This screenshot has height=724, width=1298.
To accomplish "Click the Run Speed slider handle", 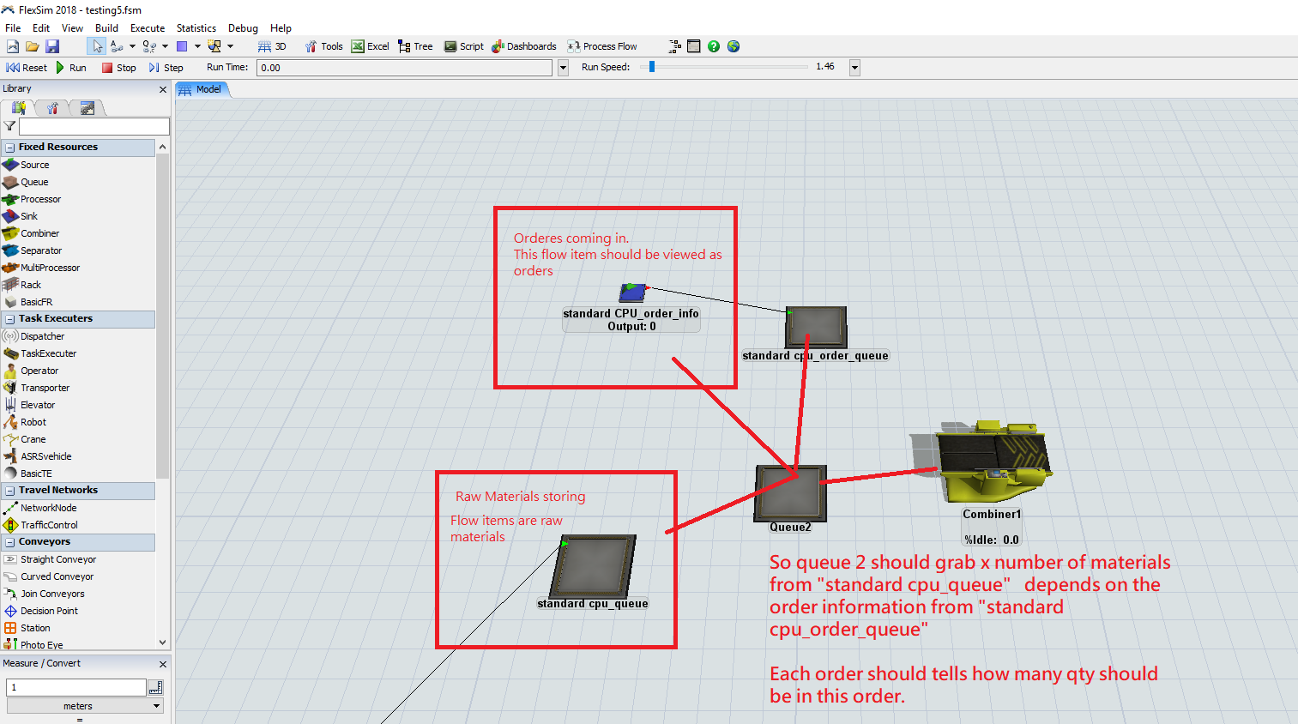I will click(x=652, y=67).
